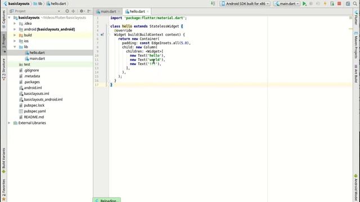The width and height of the screenshot is (360, 202).
Task: Click the attach debugger to process icon
Action: point(332,4)
